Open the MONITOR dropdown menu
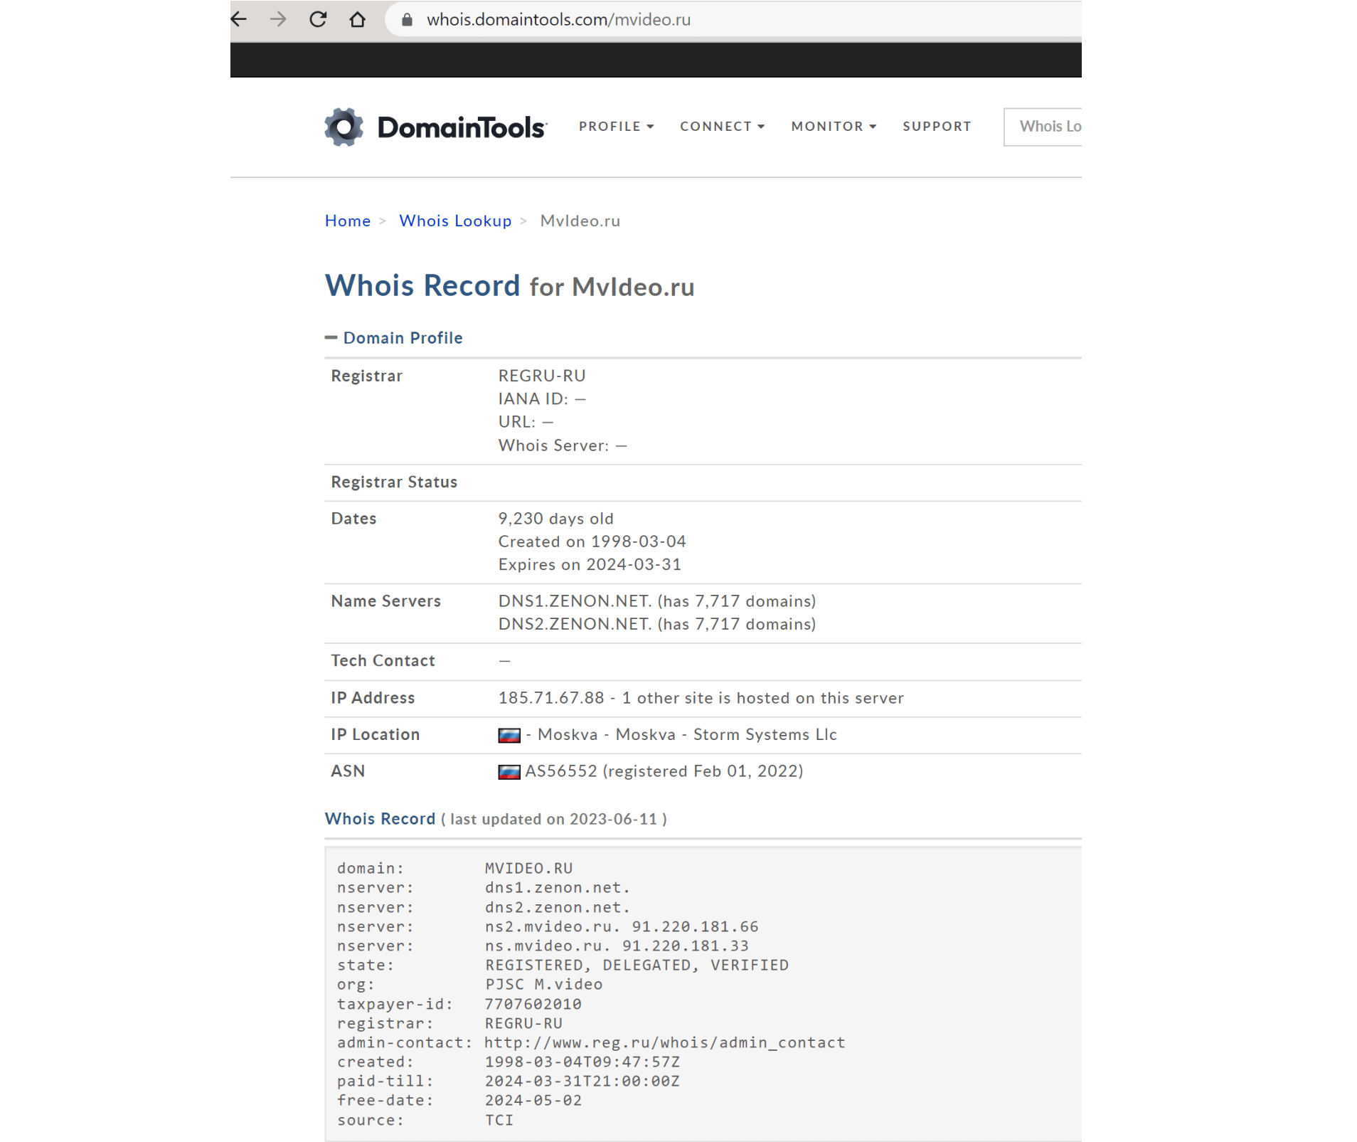1357x1142 pixels. 834,127
